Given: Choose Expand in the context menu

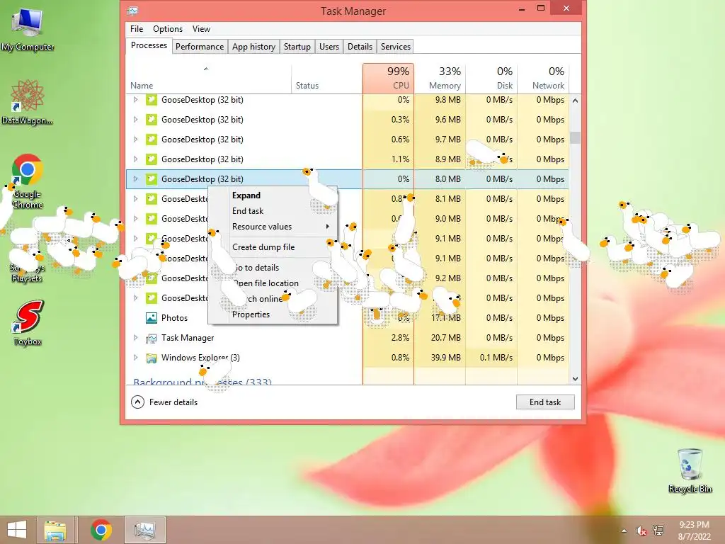Looking at the screenshot, I should point(273,195).
